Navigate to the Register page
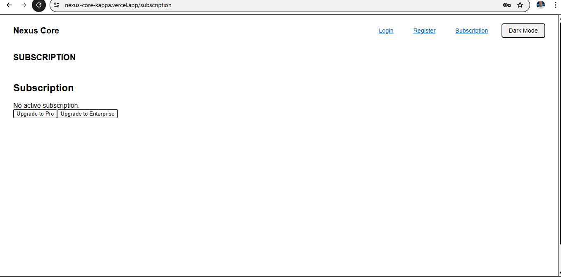Screen dimensions: 561x277 (x=424, y=31)
